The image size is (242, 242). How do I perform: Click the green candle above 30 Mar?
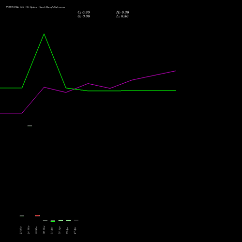click(45, 221)
